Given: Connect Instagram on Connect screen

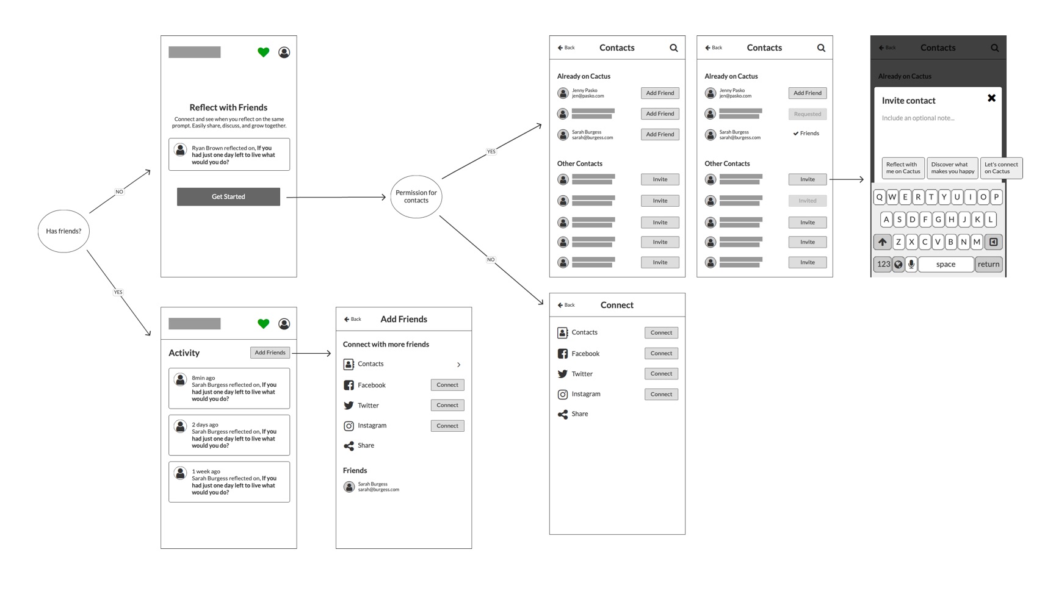Looking at the screenshot, I should [x=661, y=394].
